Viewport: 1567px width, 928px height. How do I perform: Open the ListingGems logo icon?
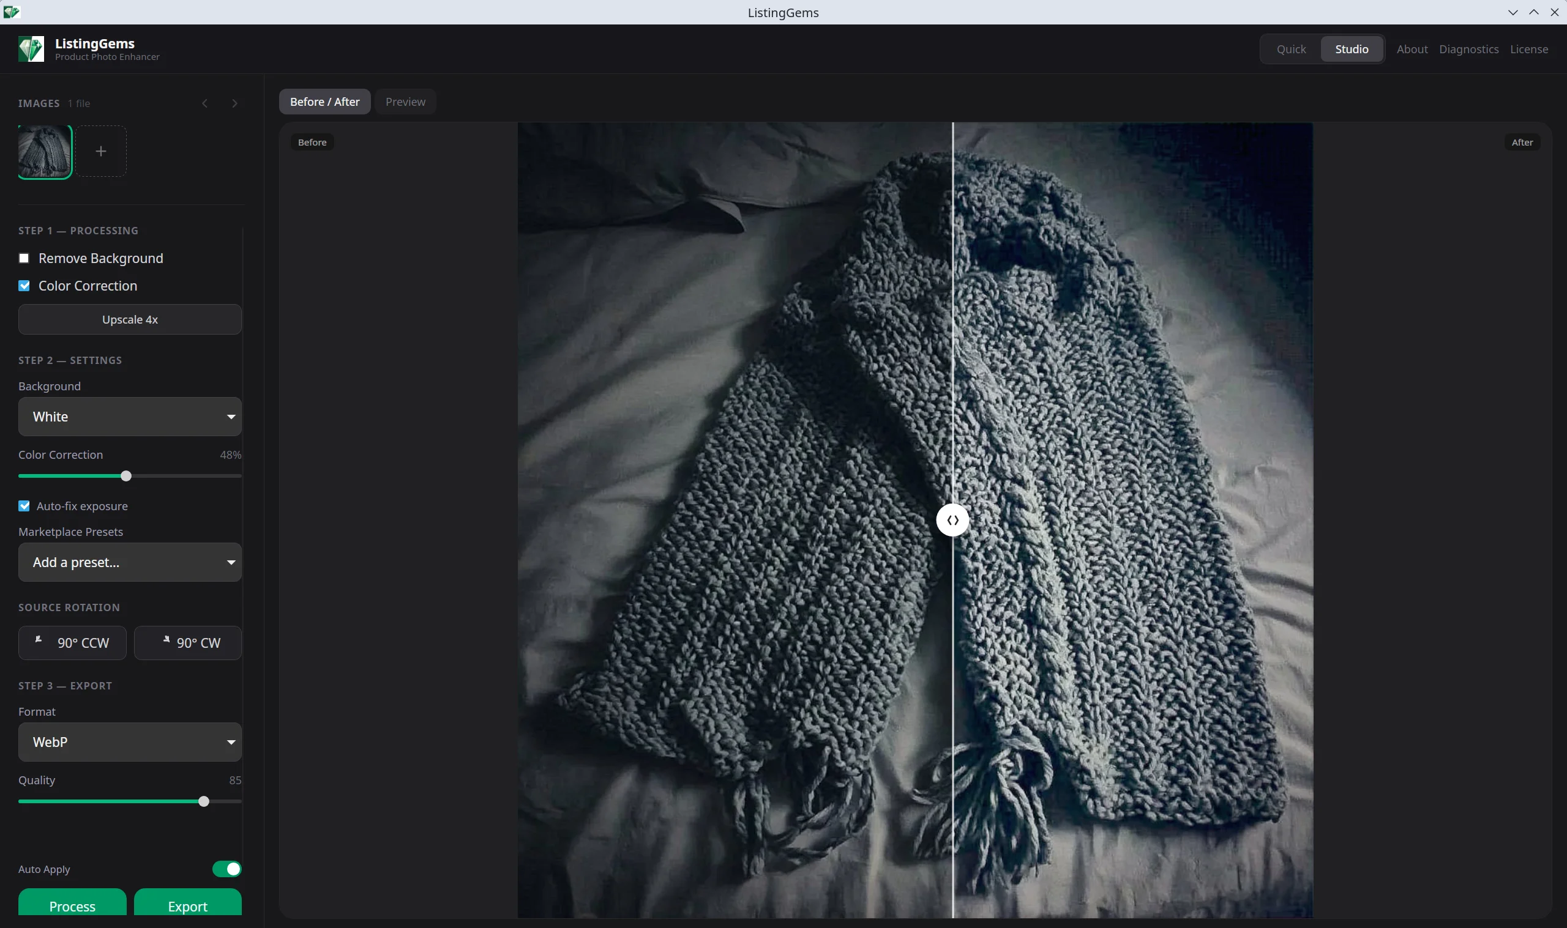(x=30, y=49)
